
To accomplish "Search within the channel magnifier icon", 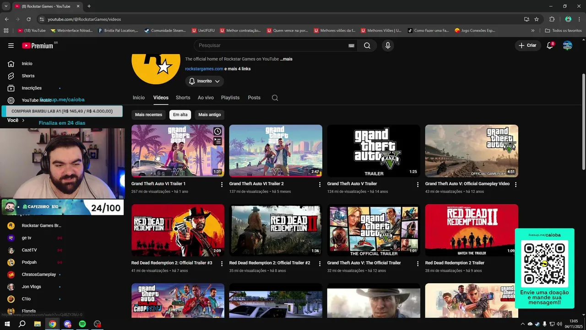I will 275,98.
